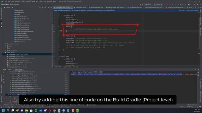Click rebuild hammer icon in Build panel
The image size is (202, 113).
(x=4, y=73)
